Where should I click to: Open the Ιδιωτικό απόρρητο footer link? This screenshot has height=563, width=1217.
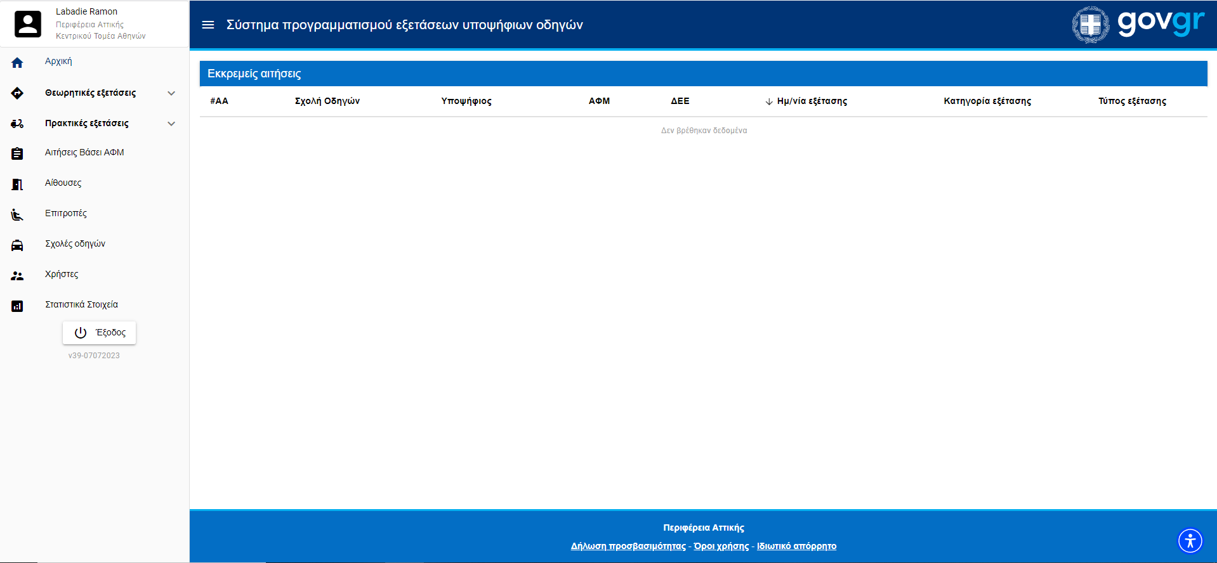click(x=796, y=546)
